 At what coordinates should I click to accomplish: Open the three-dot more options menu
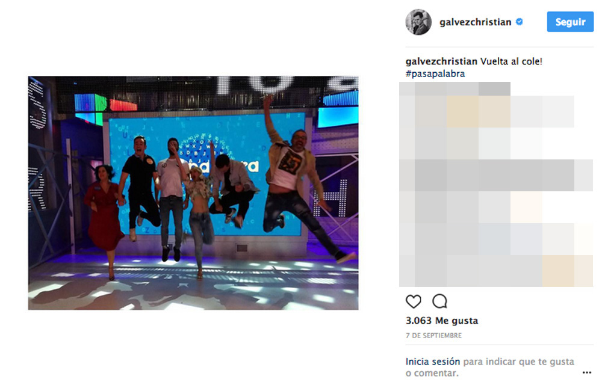586,372
